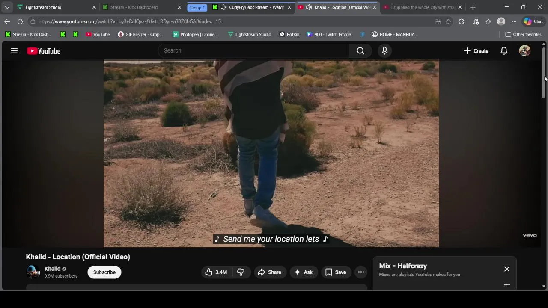The image size is (548, 308).
Task: Click scrollbar down arrow
Action: 544,286
